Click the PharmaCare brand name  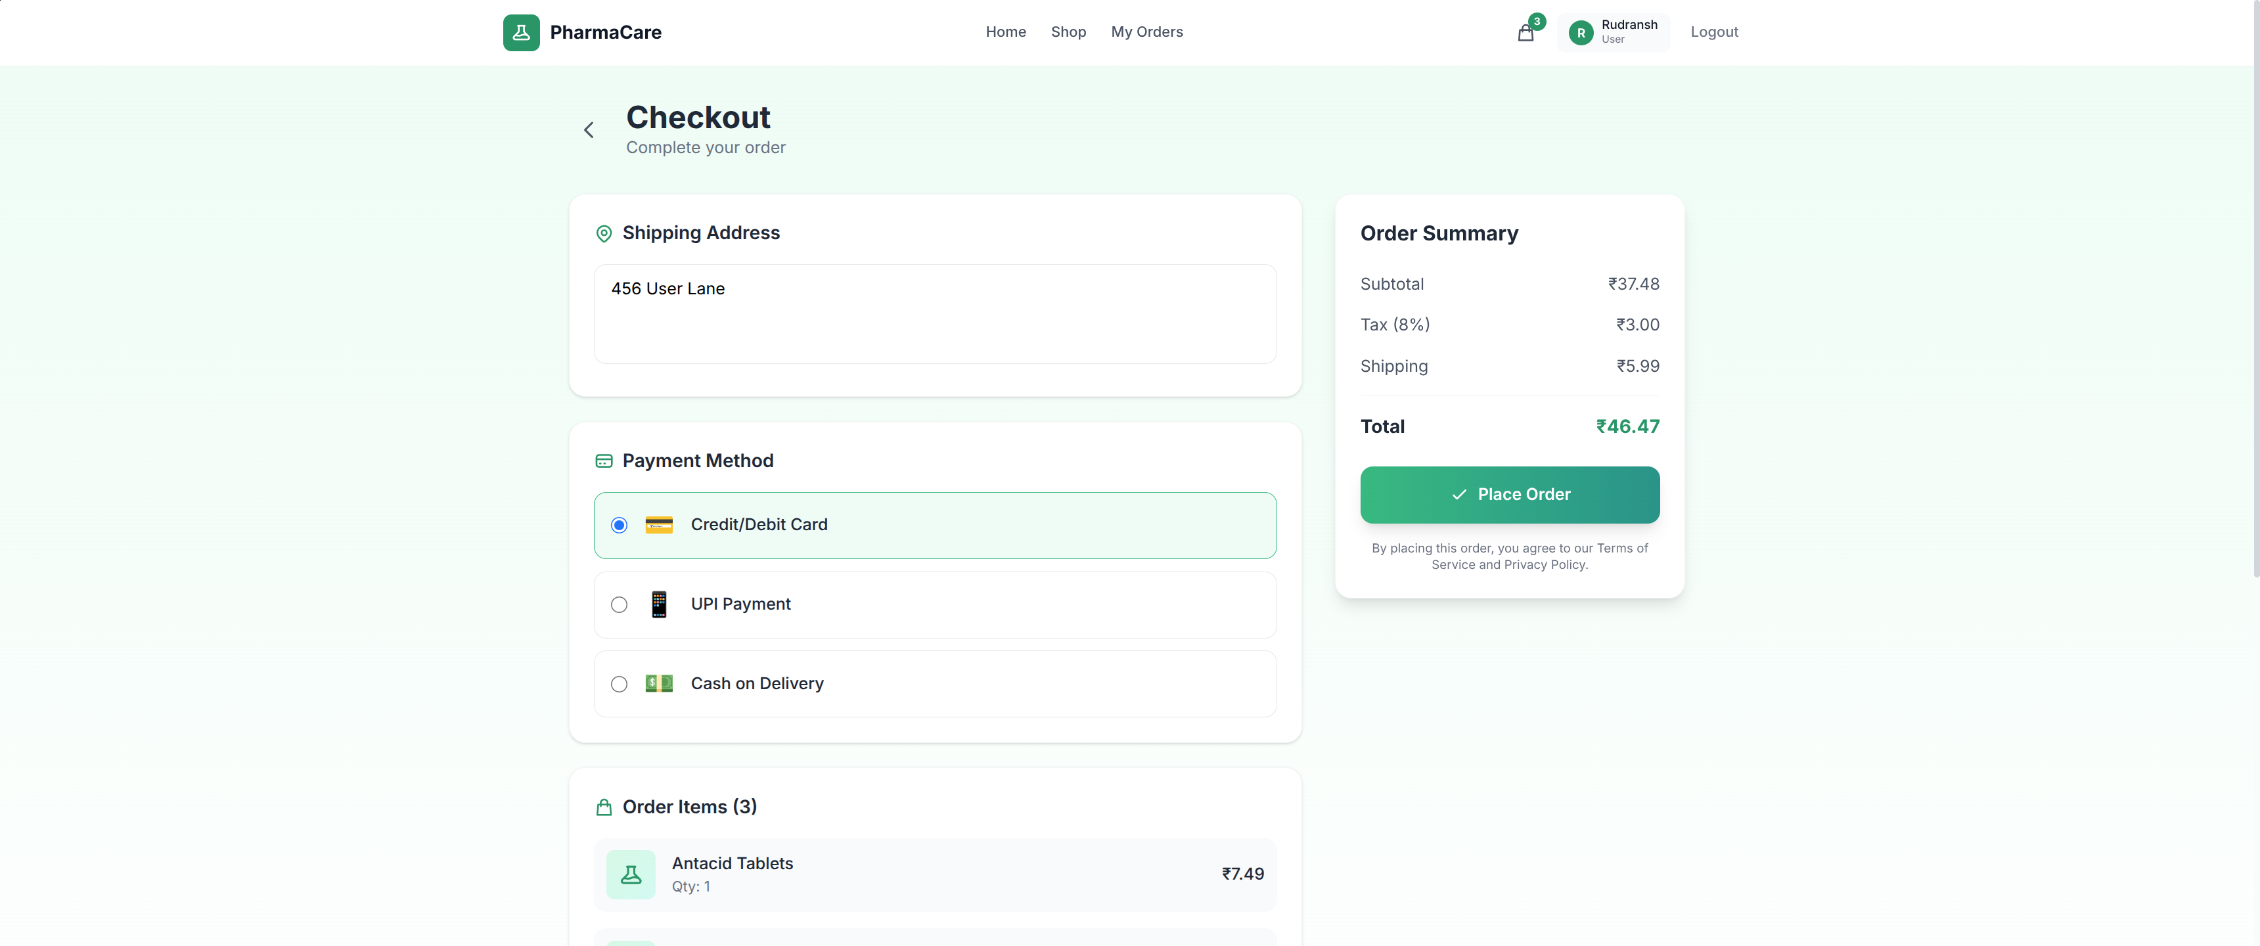605,32
